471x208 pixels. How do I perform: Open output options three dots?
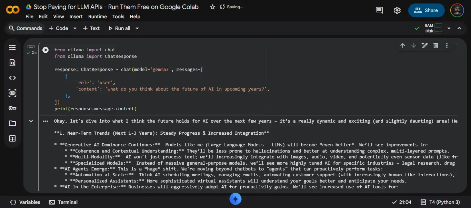(46, 121)
